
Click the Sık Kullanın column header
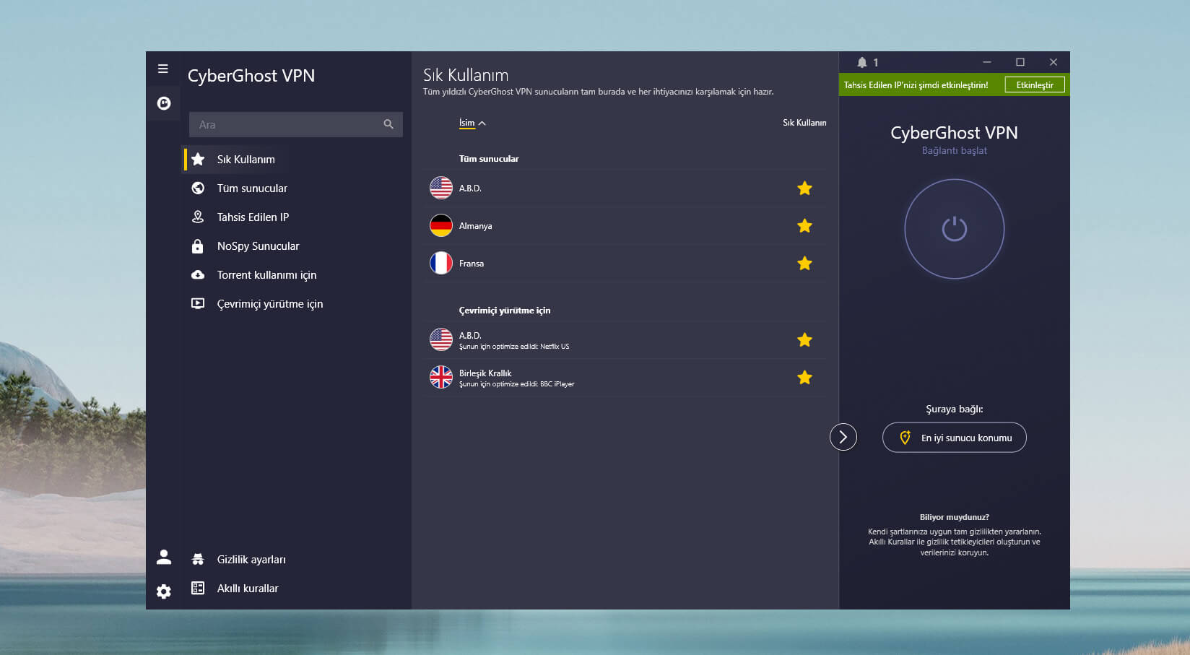pos(804,123)
